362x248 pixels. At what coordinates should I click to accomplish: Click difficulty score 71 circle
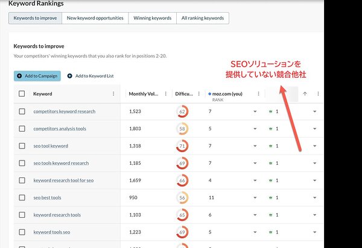tap(182, 146)
